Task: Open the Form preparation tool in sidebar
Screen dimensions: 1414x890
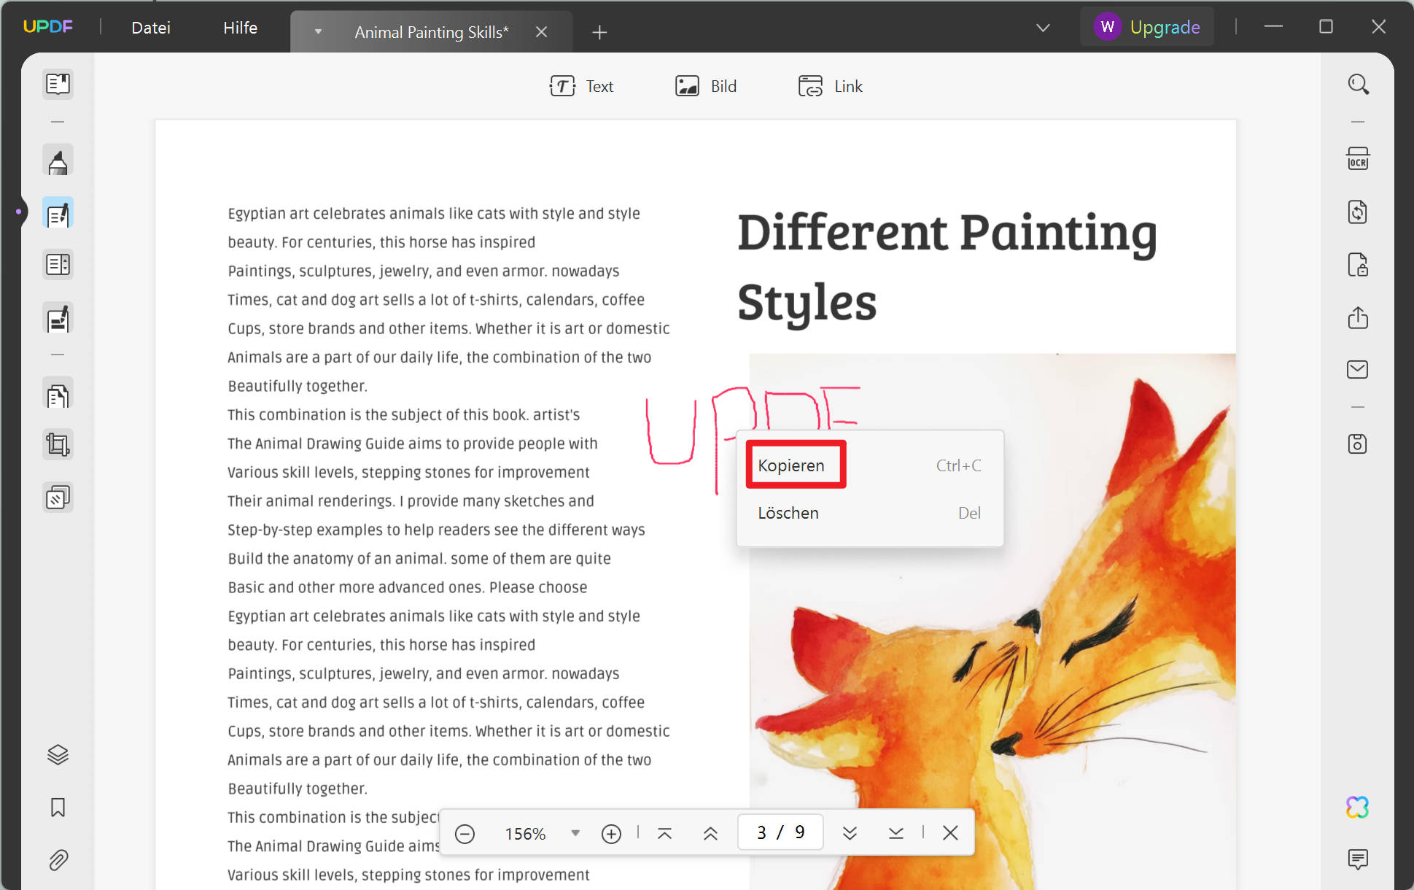Action: click(58, 264)
